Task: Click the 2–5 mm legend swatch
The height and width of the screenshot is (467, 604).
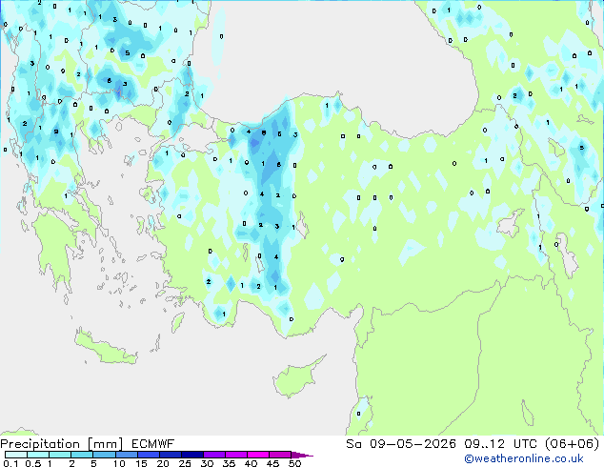Action: 82,455
